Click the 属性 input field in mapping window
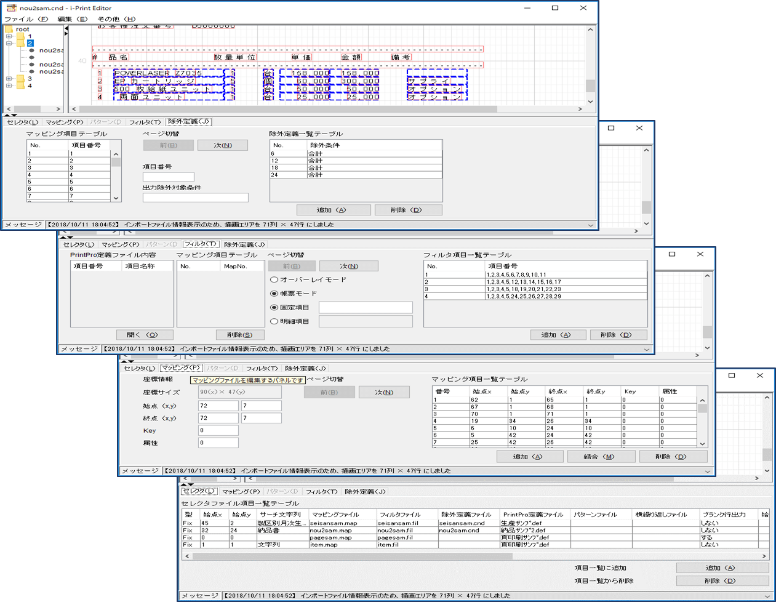776x602 pixels. (x=218, y=443)
